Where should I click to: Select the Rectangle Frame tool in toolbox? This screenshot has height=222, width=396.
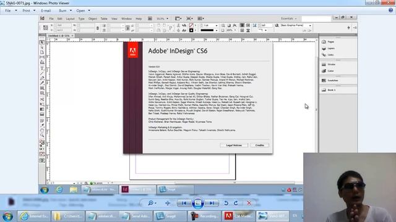pyautogui.click(x=42, y=88)
